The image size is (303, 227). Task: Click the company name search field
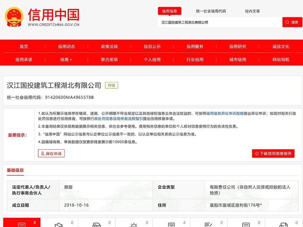(x=220, y=22)
